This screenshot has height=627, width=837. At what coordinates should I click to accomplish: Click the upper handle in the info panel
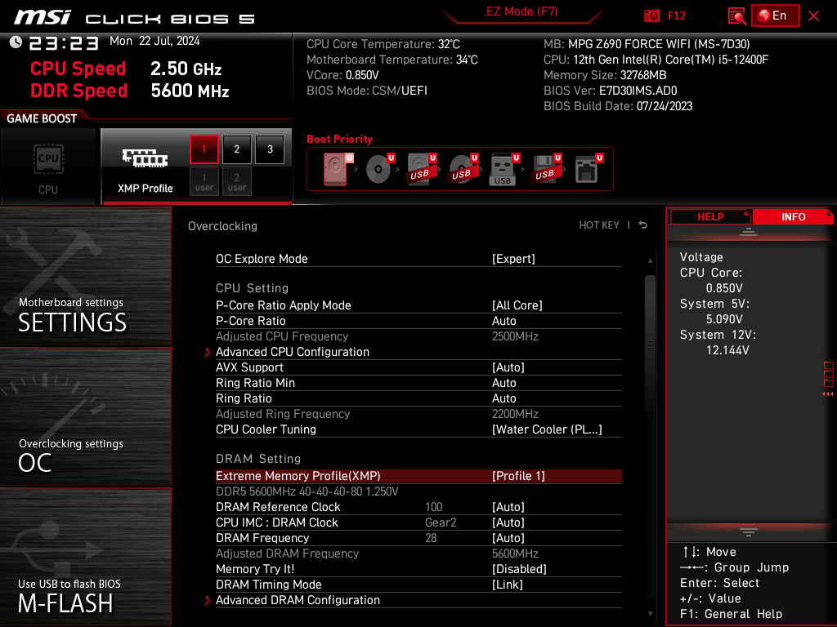point(749,231)
